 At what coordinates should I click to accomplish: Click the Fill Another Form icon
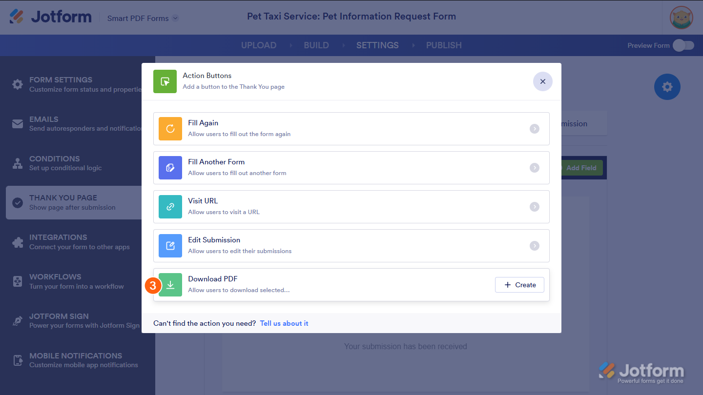(170, 168)
